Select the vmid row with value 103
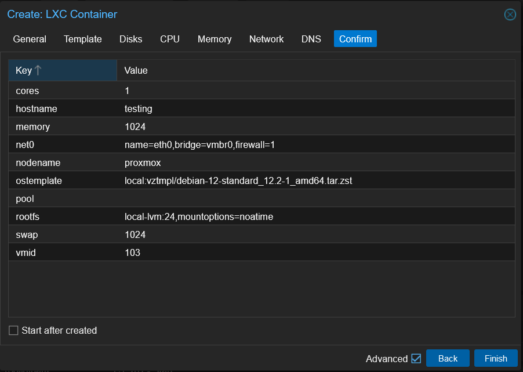523x372 pixels. 174,252
